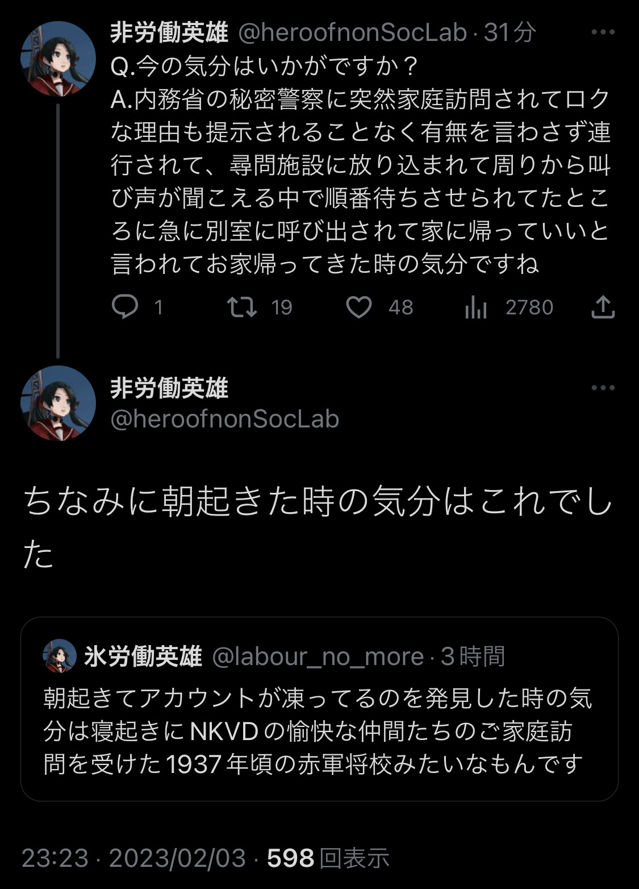Viewport: 639px width, 889px height.
Task: Click the view count 2780 on first tweet
Action: point(529,308)
